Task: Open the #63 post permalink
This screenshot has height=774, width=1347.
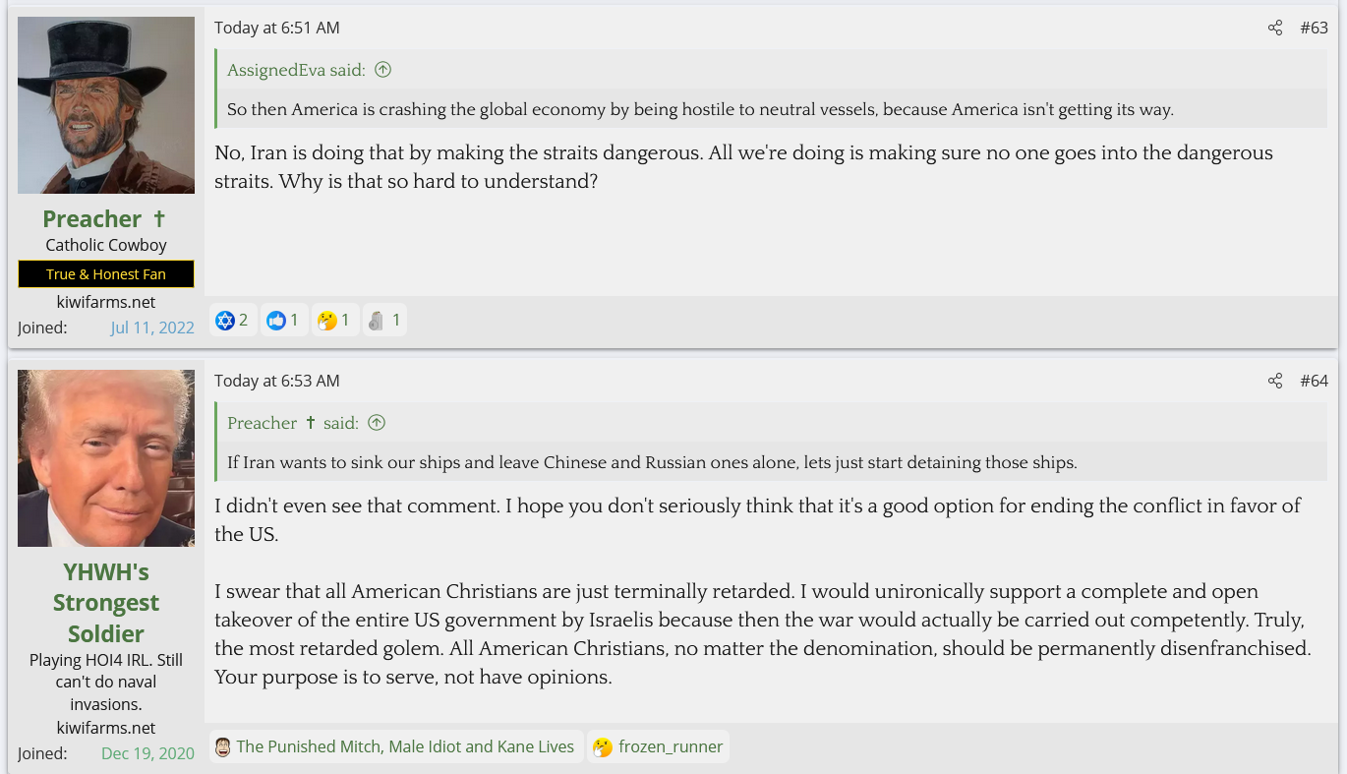Action: coord(1314,28)
